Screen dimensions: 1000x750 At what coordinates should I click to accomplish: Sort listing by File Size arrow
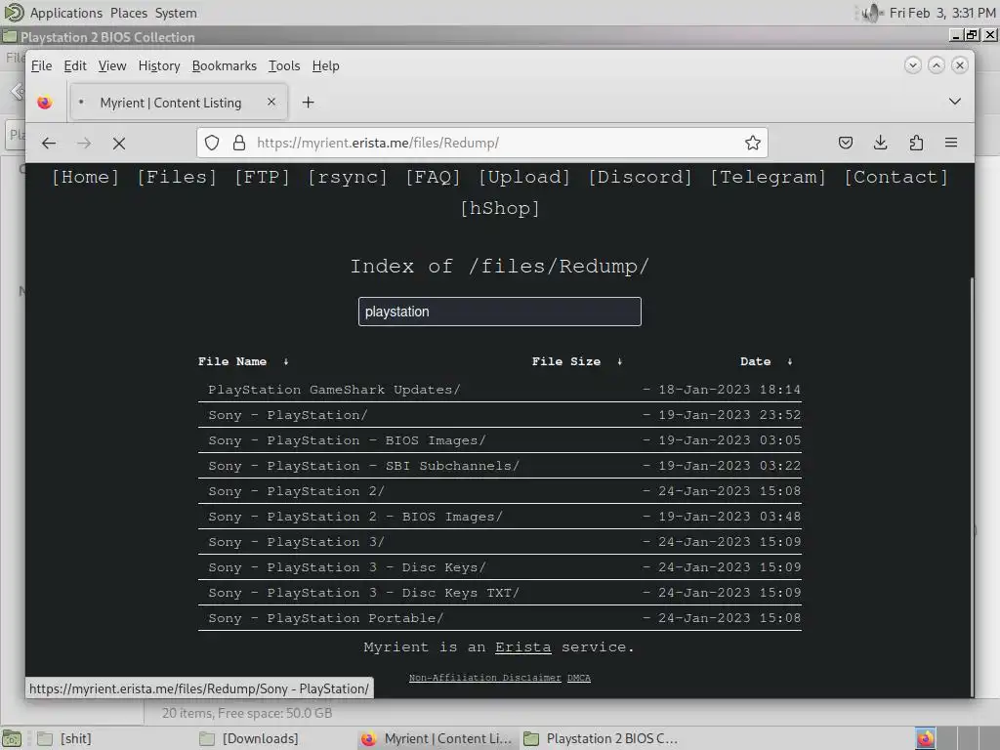(x=620, y=361)
